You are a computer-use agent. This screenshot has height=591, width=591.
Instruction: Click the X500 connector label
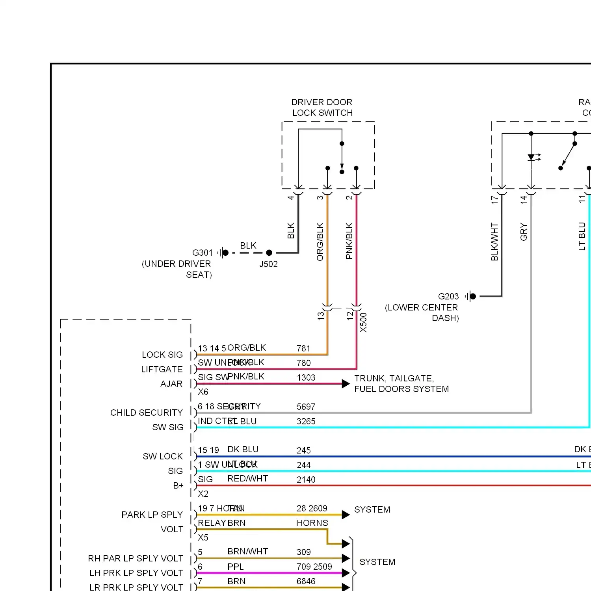click(363, 322)
